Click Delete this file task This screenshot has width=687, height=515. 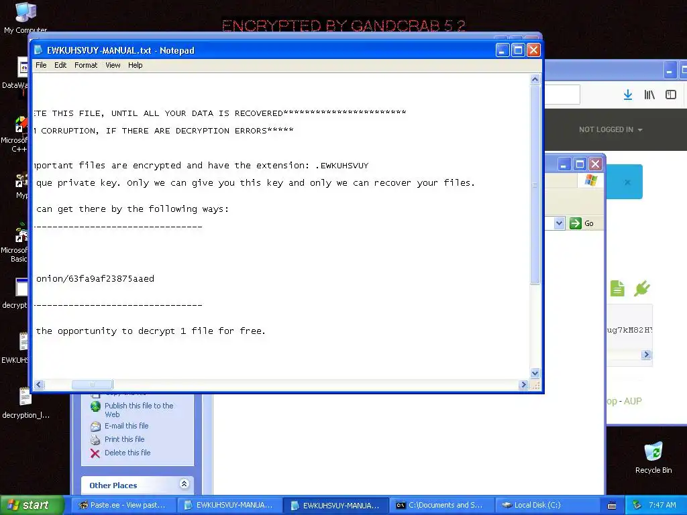[x=127, y=453]
